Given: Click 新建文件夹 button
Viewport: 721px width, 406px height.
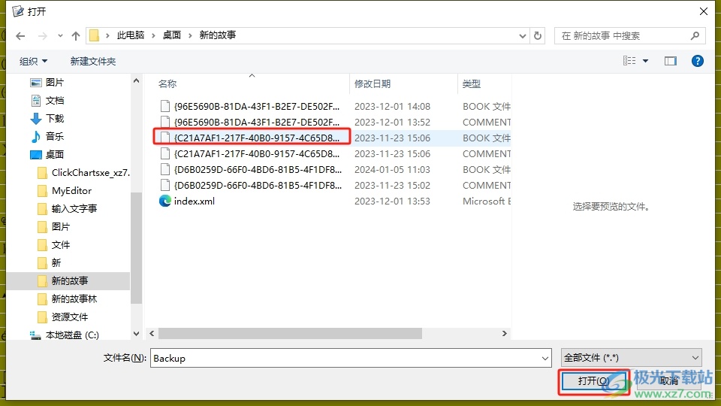Looking at the screenshot, I should (93, 61).
